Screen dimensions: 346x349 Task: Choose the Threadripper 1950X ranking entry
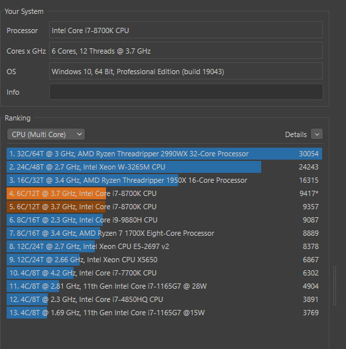click(164, 180)
